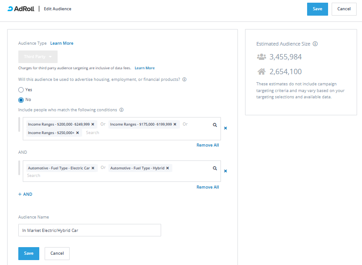
Task: Select Yes for housing or employment advertising
Action: pyautogui.click(x=21, y=90)
